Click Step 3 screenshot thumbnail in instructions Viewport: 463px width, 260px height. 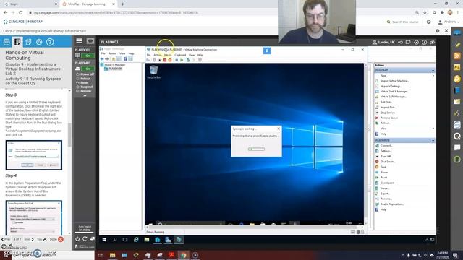point(34,155)
